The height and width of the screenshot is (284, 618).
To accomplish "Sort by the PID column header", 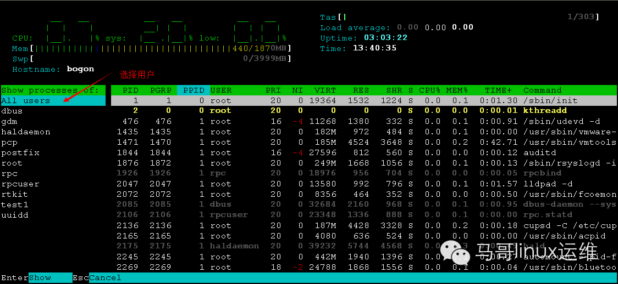I will pyautogui.click(x=130, y=90).
